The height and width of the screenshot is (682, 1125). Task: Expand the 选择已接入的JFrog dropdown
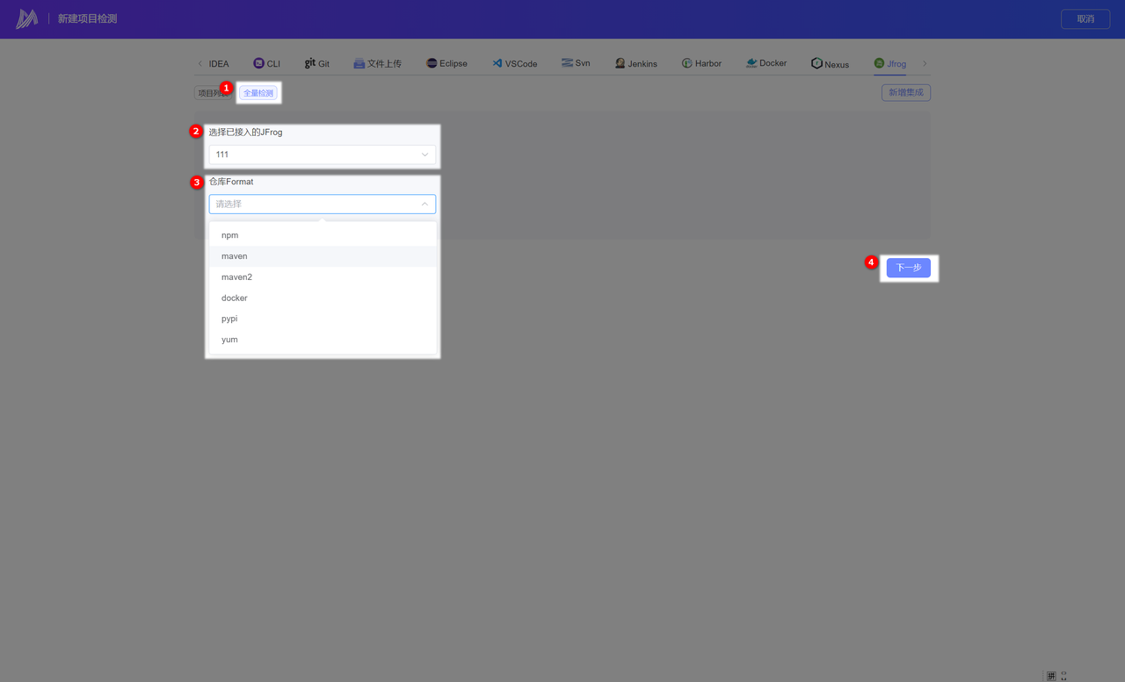322,154
